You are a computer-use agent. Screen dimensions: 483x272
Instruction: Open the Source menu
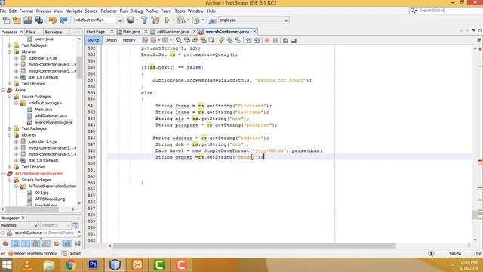pyautogui.click(x=91, y=11)
